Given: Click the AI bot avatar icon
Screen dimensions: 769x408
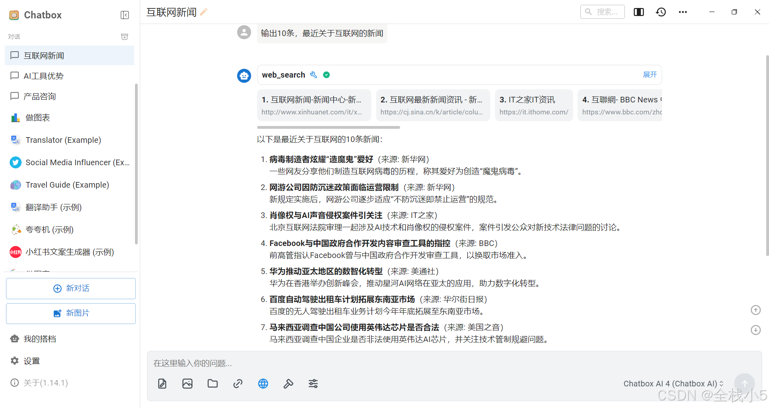Looking at the screenshot, I should (x=244, y=76).
